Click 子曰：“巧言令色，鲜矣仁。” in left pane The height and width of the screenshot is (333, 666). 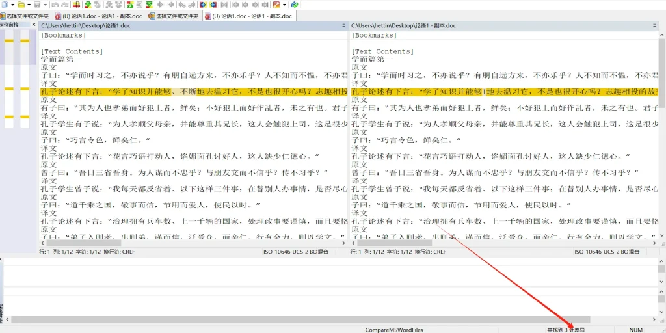coord(96,140)
